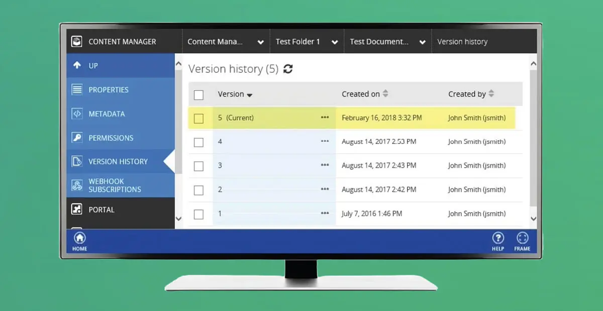Check the checkbox for version 5
Viewport: 603px width, 311px height.
(199, 118)
